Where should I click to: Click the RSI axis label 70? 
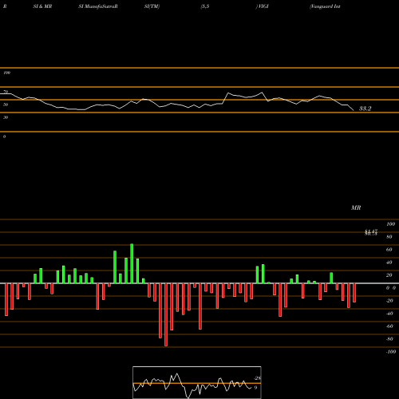(x=6, y=92)
